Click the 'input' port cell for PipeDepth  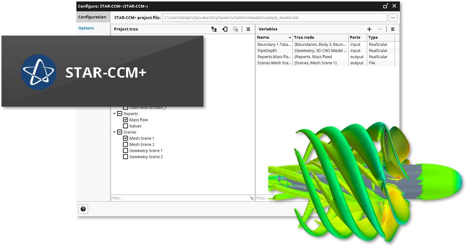tap(358, 51)
